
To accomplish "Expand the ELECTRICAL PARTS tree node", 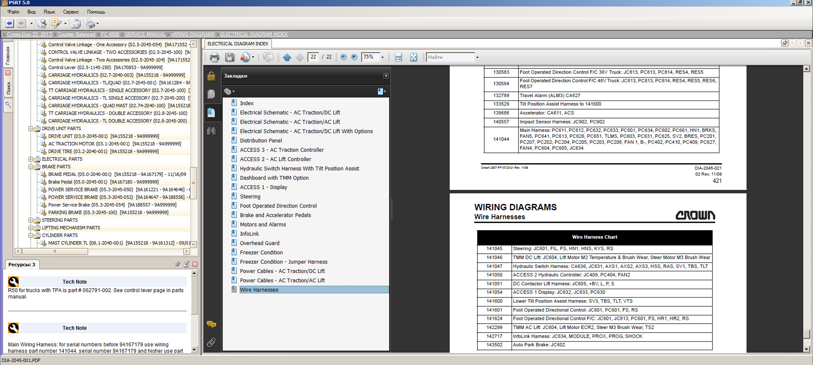I will click(x=31, y=159).
